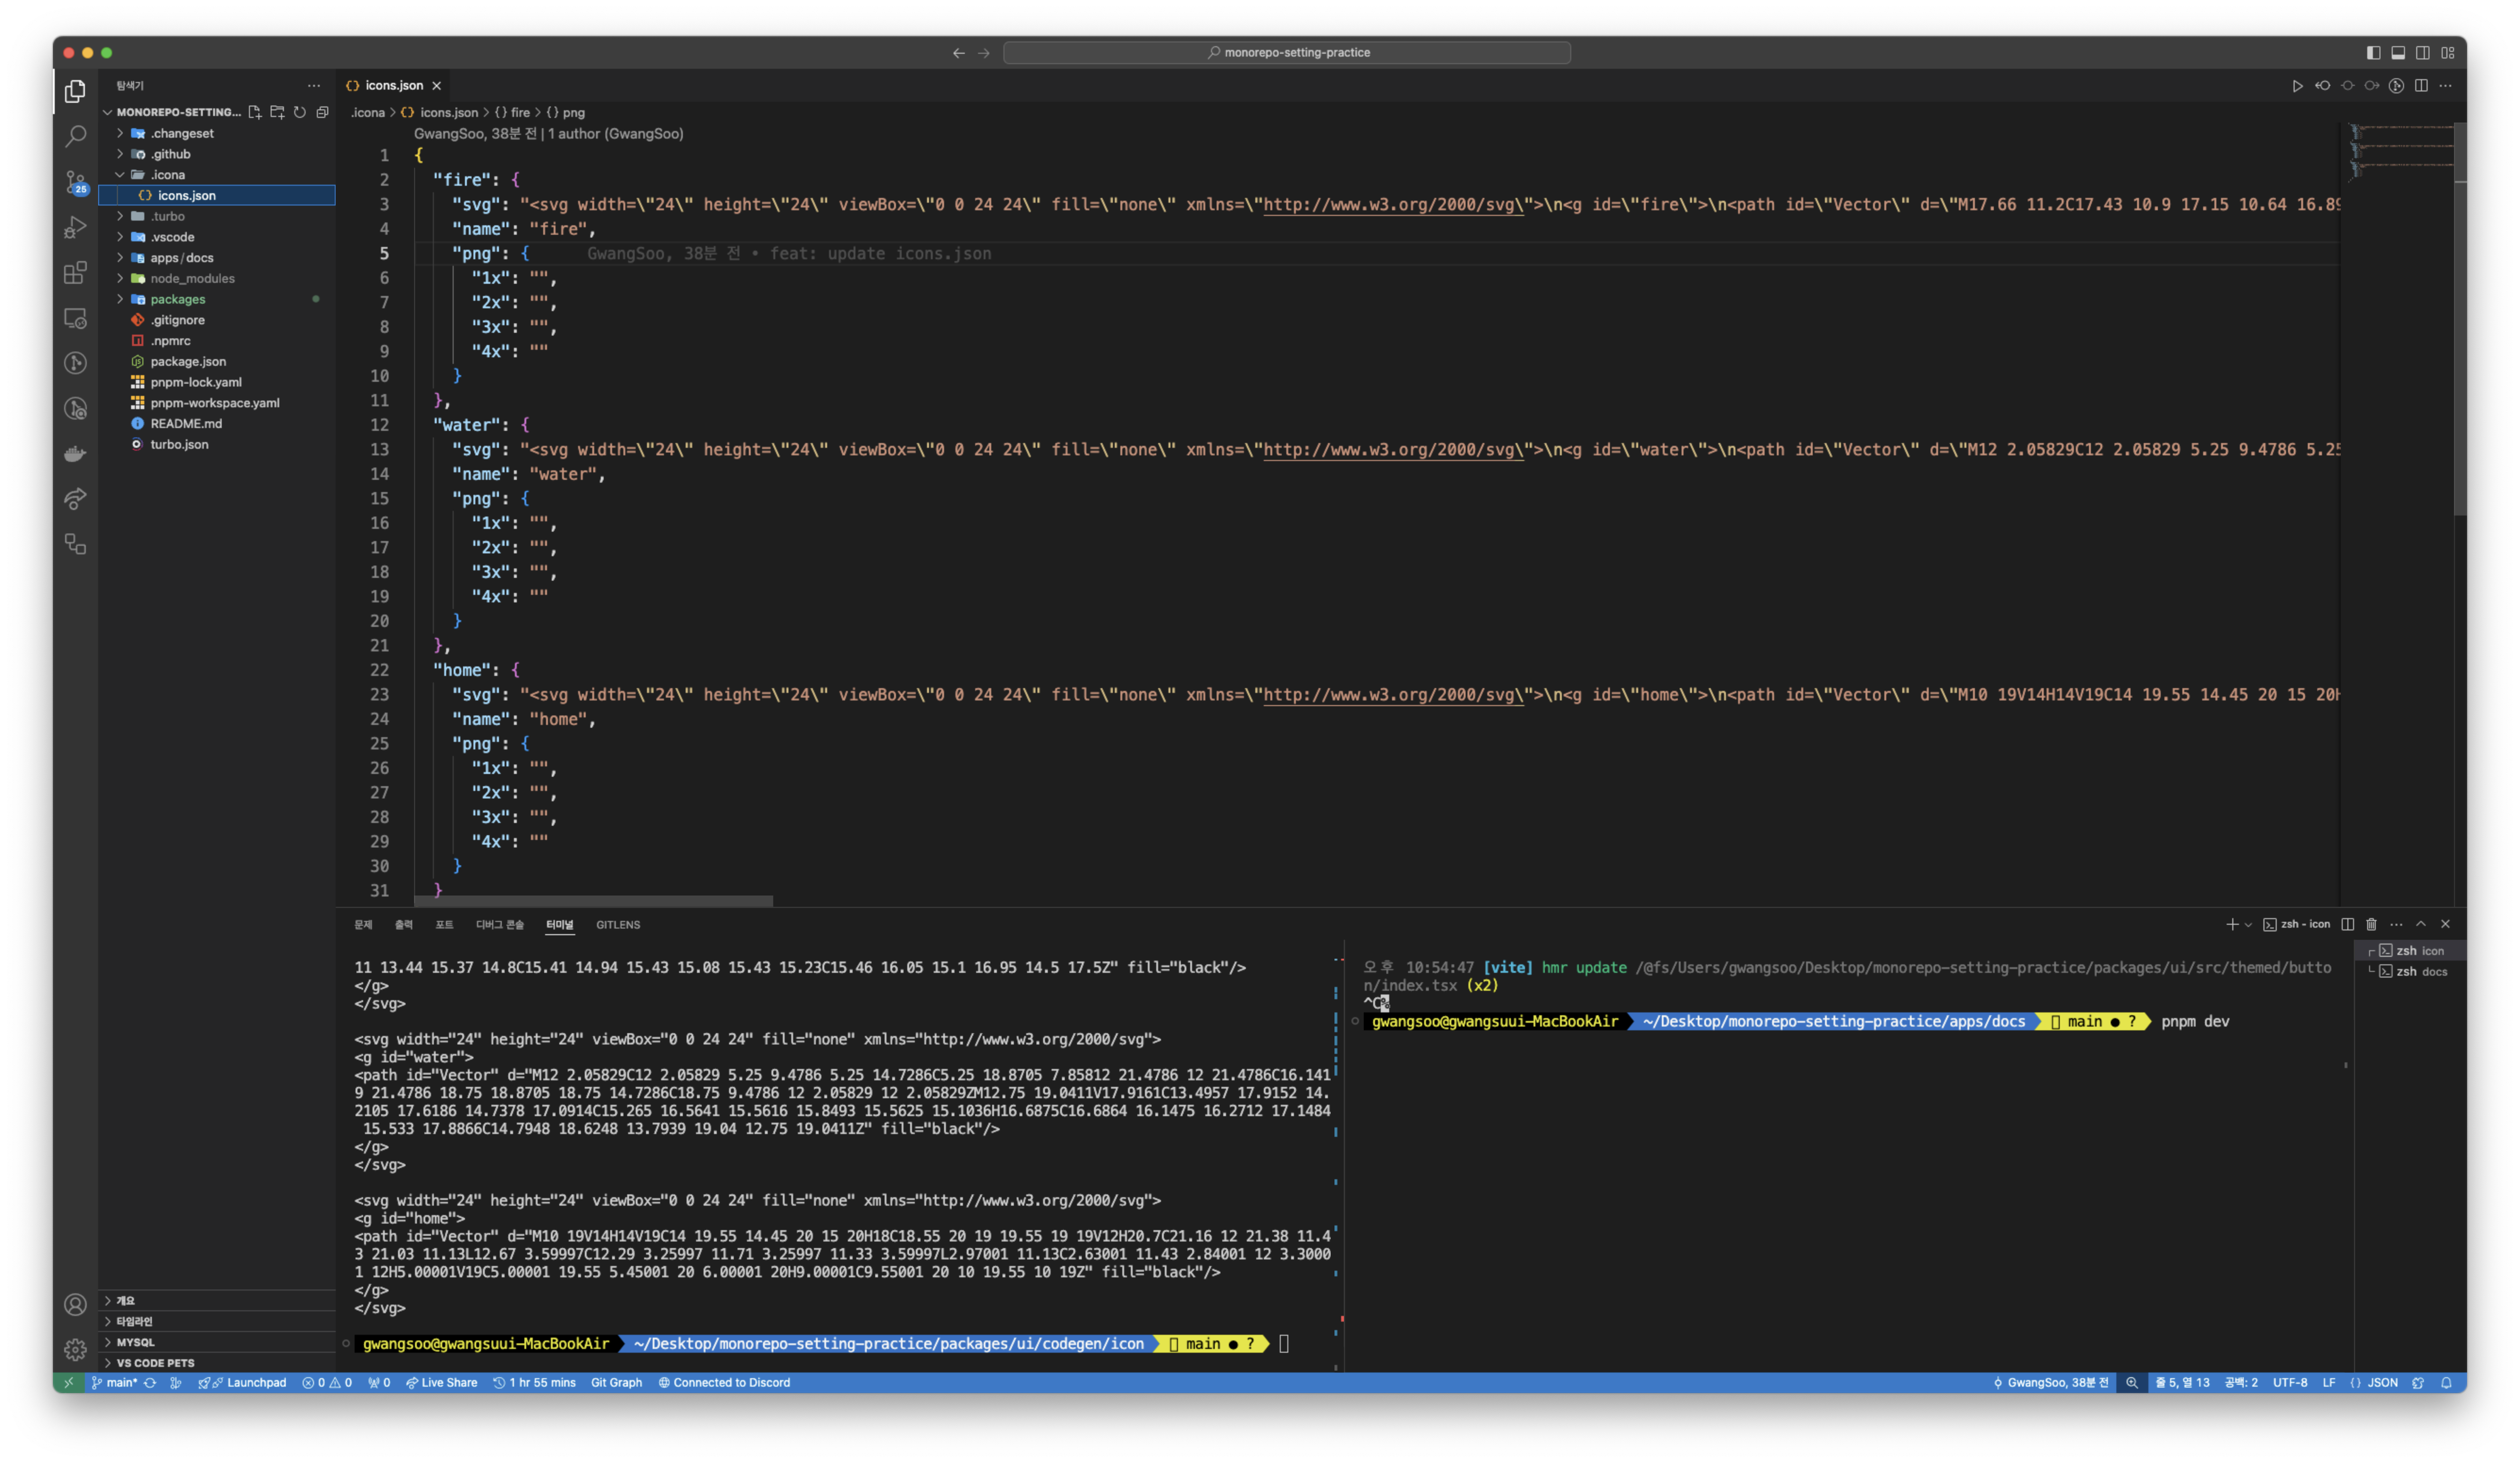Click the editor horizontal scrollbar
This screenshot has width=2520, height=1463.
coord(593,900)
